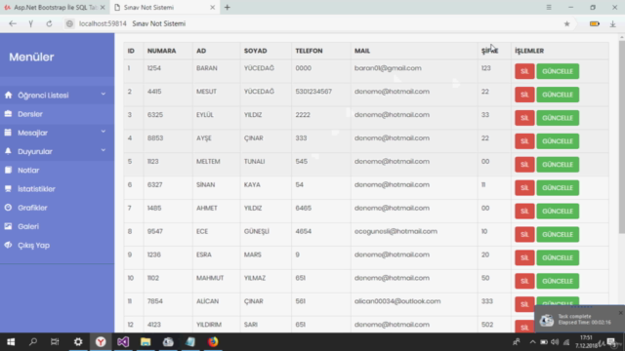This screenshot has height=351, width=625.
Task: Click the site info icon before localhost
Action: (69, 23)
